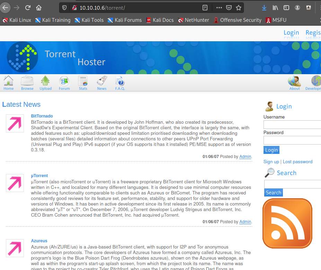Click the tracking protection shield icon
This screenshot has width=321, height=270.
tap(64, 8)
